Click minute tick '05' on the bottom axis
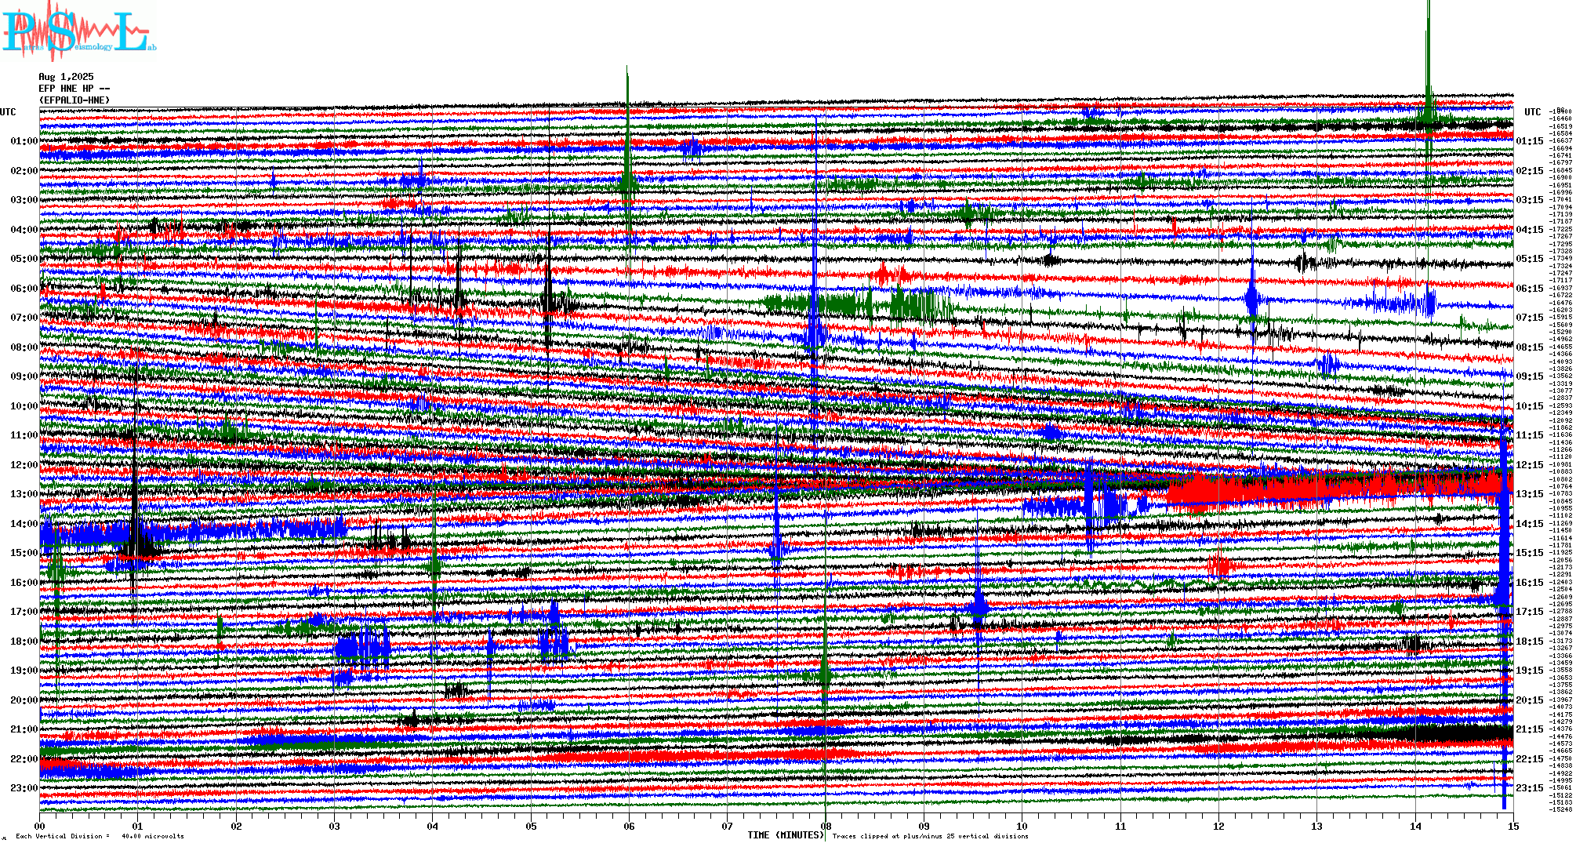Viewport: 1576px width, 847px height. click(531, 826)
